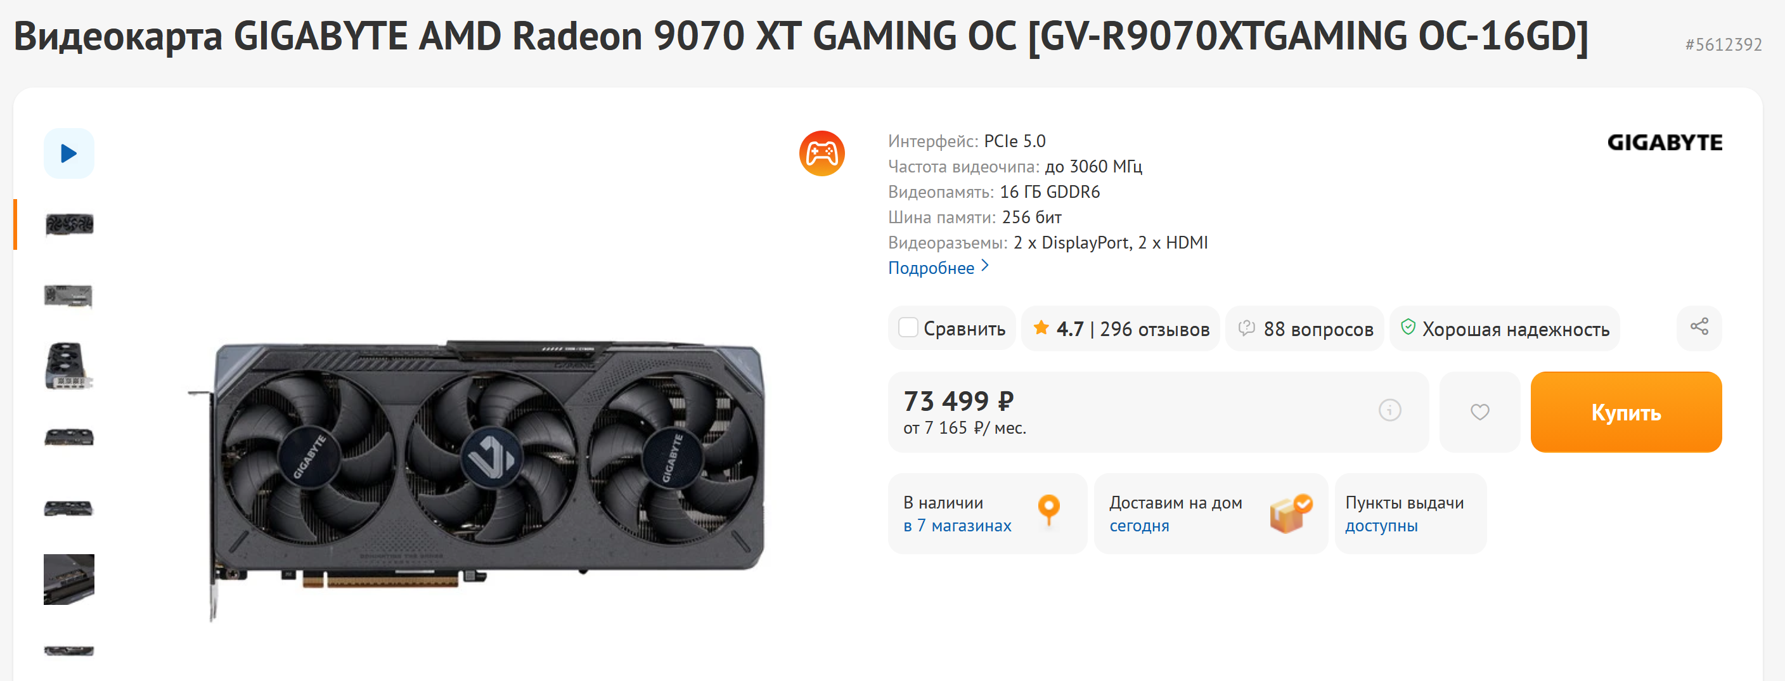
Task: Open the 88 вопросов questions section
Action: [1305, 328]
